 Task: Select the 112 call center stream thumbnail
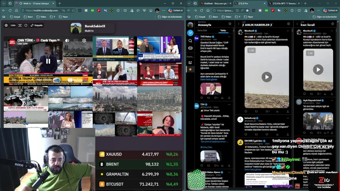26,98
